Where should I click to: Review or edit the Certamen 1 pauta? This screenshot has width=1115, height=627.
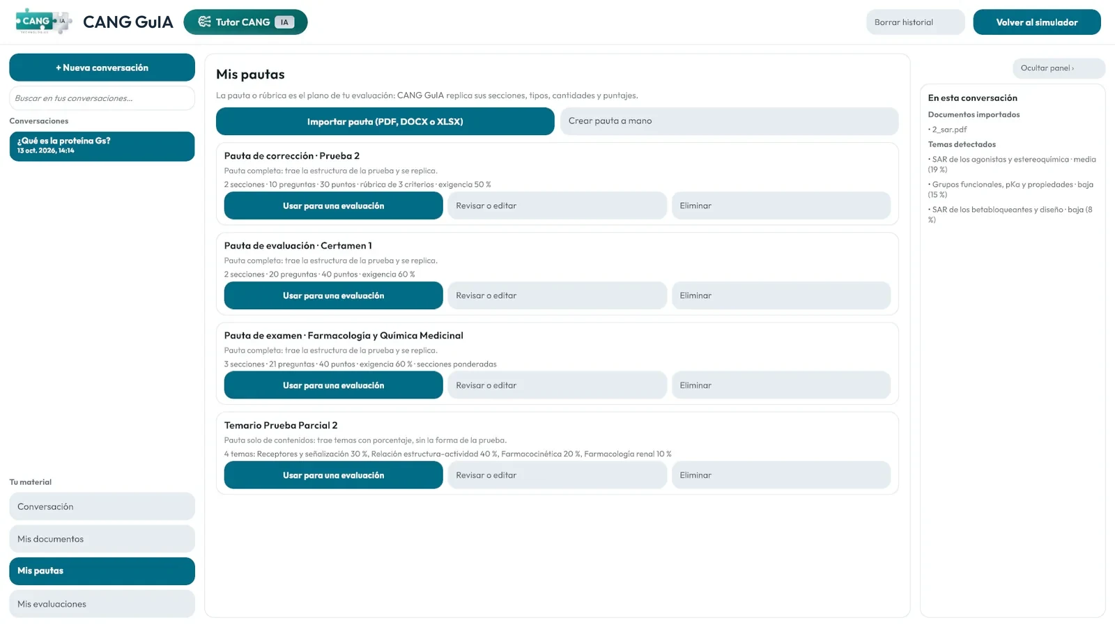[557, 295]
